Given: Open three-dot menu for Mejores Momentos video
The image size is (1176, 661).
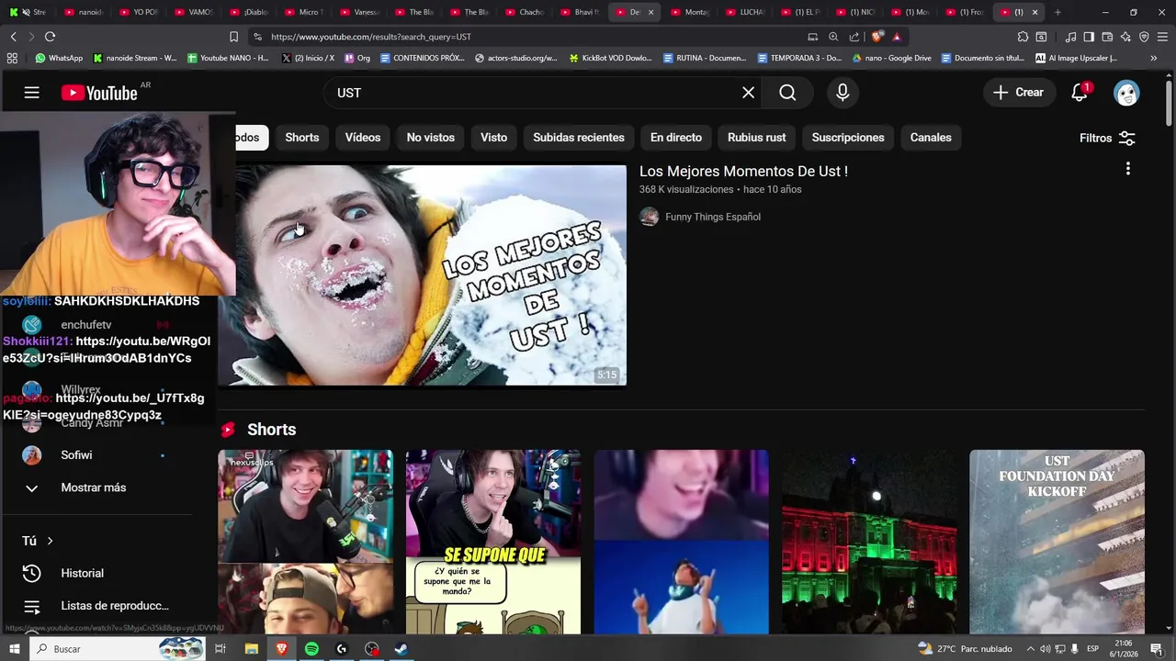Looking at the screenshot, I should tap(1127, 169).
